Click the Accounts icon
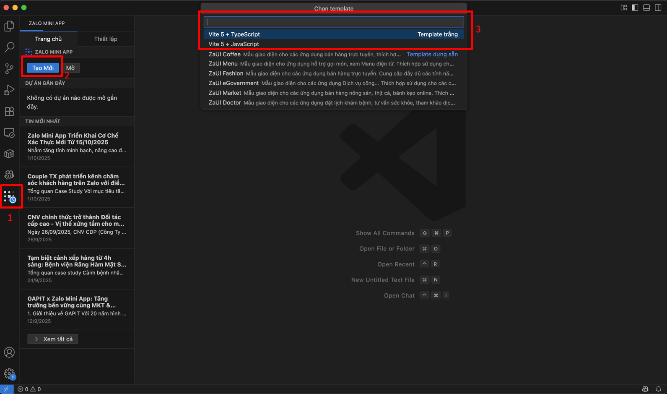The height and width of the screenshot is (394, 667). pos(9,352)
